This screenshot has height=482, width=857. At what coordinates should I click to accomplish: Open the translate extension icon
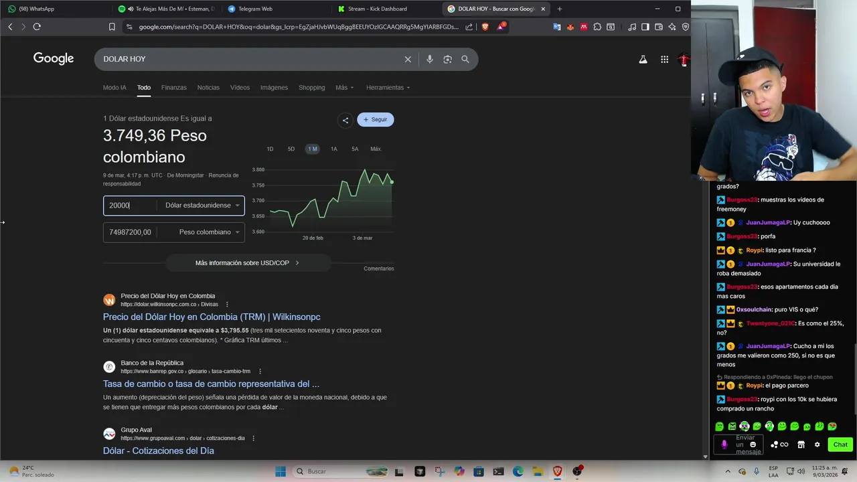pyautogui.click(x=557, y=27)
